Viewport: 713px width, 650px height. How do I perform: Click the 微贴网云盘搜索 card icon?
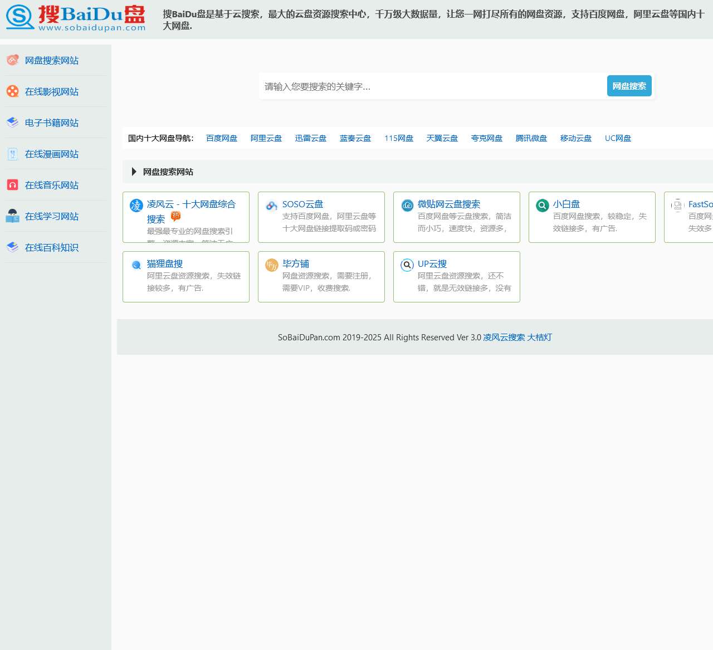pos(407,206)
